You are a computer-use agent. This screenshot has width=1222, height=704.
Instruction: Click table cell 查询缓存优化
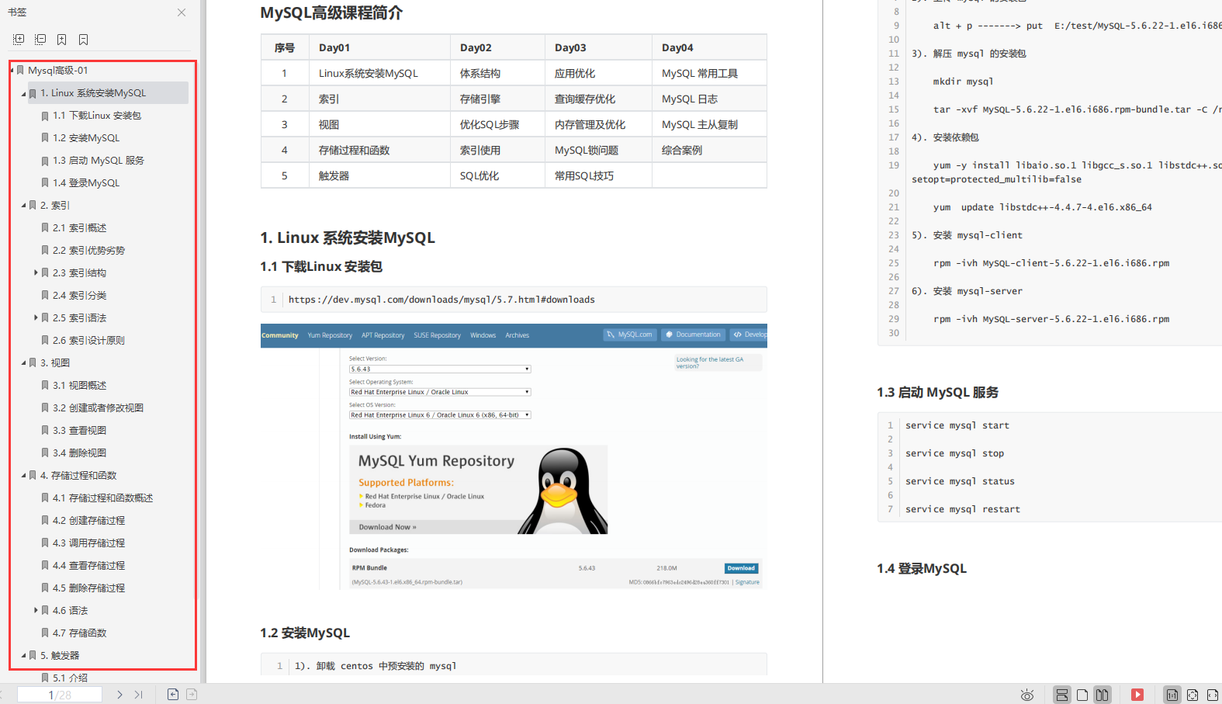(585, 99)
